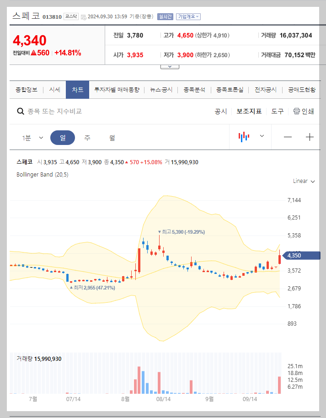Switch to the 월 monthly chart period
326x418 pixels.
[112, 137]
